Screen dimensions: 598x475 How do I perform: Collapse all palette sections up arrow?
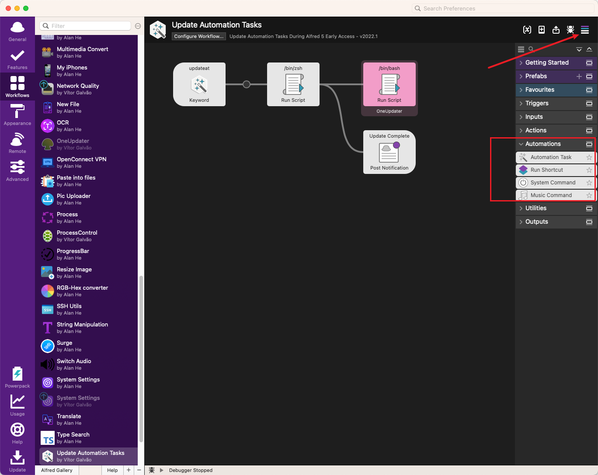pyautogui.click(x=589, y=49)
